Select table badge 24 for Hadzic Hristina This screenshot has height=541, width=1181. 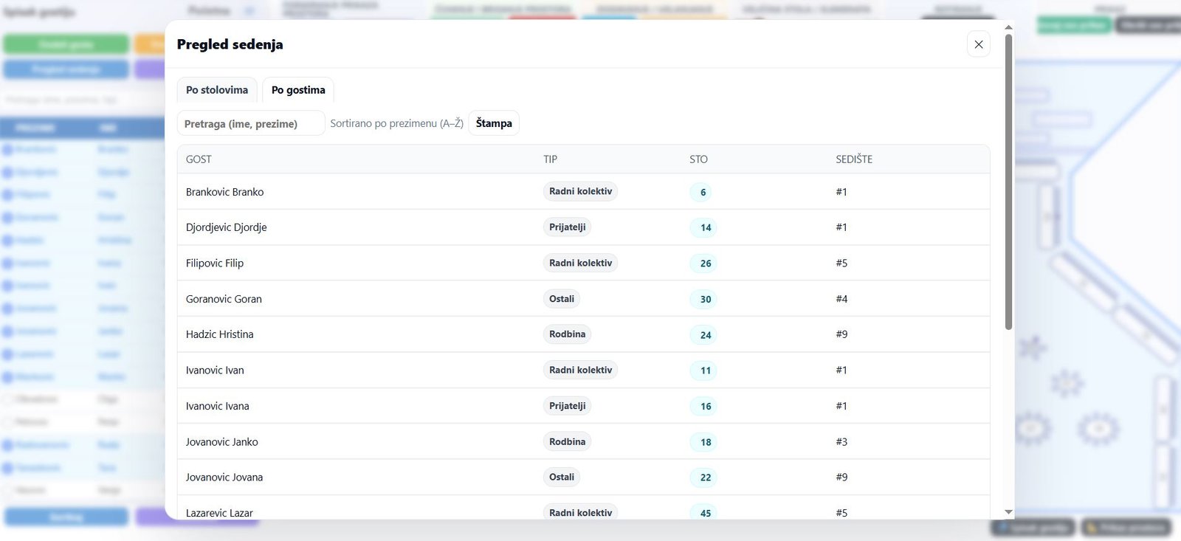tap(705, 335)
